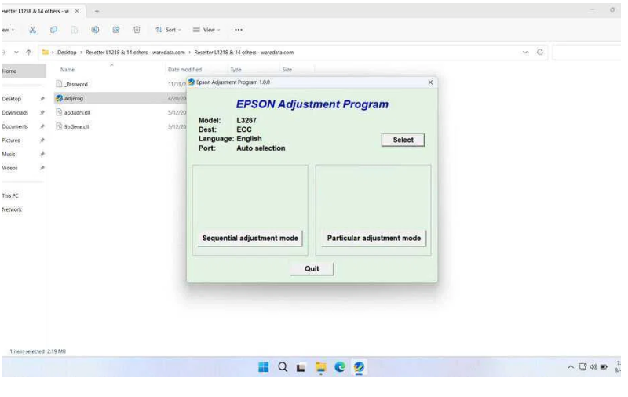This screenshot has height=397, width=628.
Task: Click the first Resetter L1218 breadcrumb segment
Action: click(135, 53)
